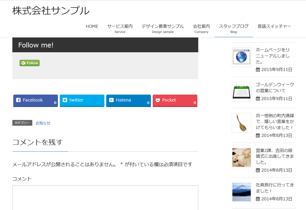Click the Feedly Follow button
This screenshot has width=306, height=210.
pyautogui.click(x=30, y=63)
